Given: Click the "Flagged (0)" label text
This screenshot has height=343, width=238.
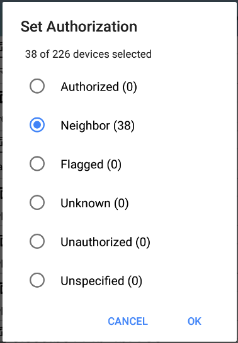Looking at the screenshot, I should pos(91,165).
